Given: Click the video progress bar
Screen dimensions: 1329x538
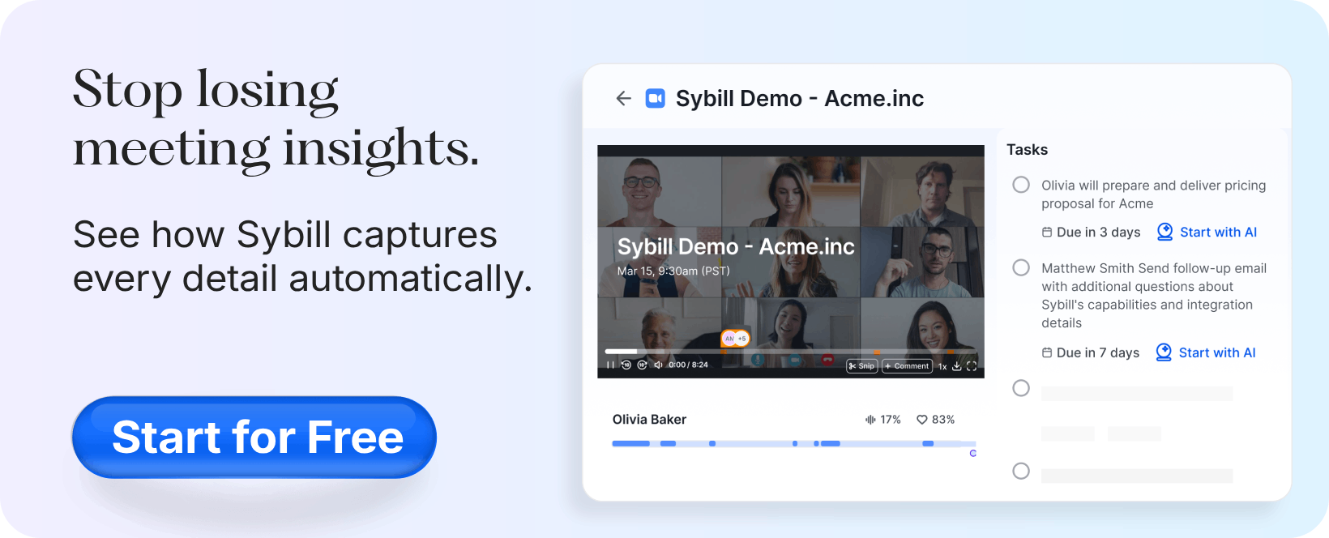Looking at the screenshot, I should 791,352.
